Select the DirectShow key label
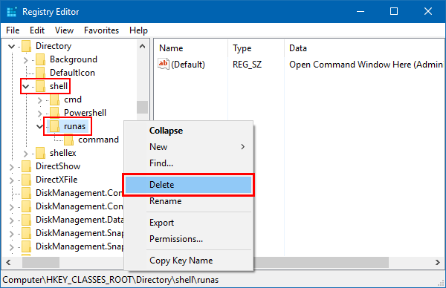 point(58,166)
